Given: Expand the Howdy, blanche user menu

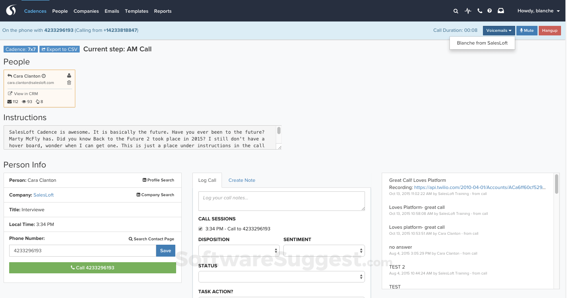Looking at the screenshot, I should [x=538, y=11].
